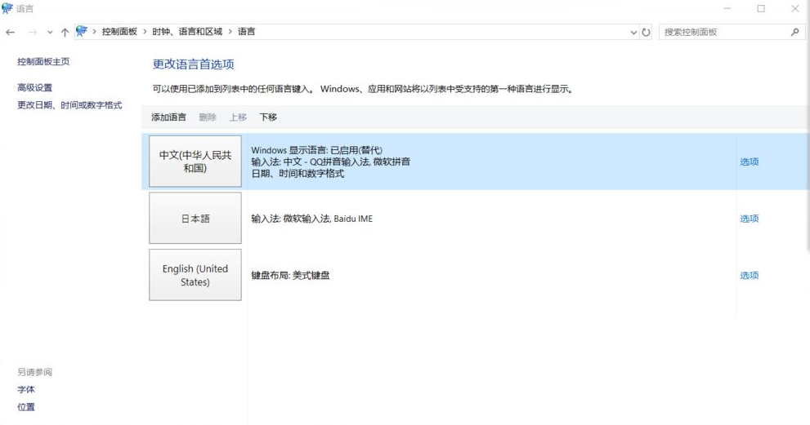The height and width of the screenshot is (425, 810).
Task: Open 选项 for 日本語 language
Action: coord(749,219)
